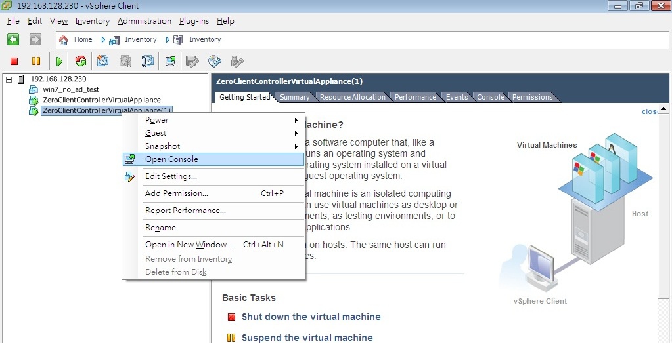The height and width of the screenshot is (343, 672).
Task: Expand the Snapshot submenu
Action: (x=296, y=146)
